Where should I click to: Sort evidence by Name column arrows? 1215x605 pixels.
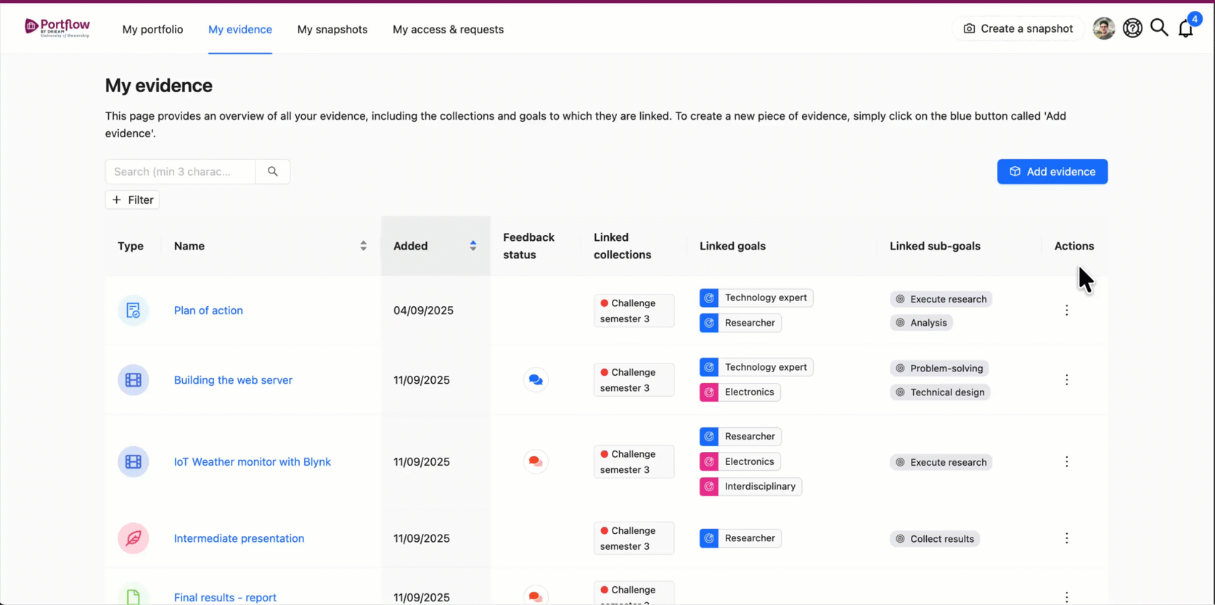[x=364, y=246]
